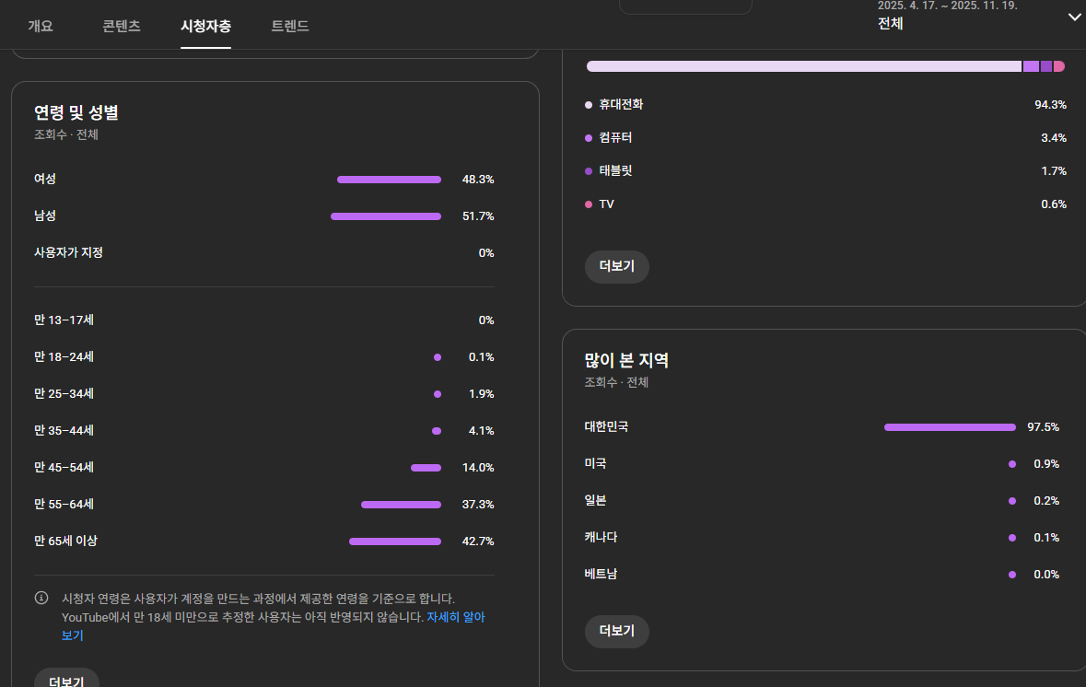Click 더보기 in the 많이 본 지역 card
The height and width of the screenshot is (687, 1086).
pyautogui.click(x=616, y=632)
